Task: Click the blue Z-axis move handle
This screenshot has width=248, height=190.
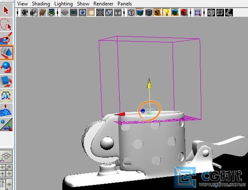Action: pos(143,111)
